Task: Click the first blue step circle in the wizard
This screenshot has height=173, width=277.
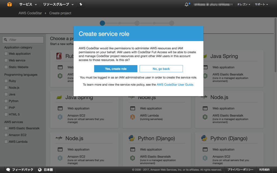Action: (102, 23)
